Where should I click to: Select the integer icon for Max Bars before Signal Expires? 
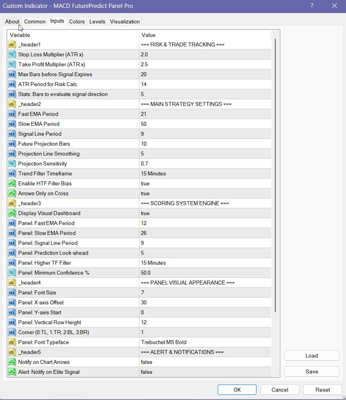12,75
